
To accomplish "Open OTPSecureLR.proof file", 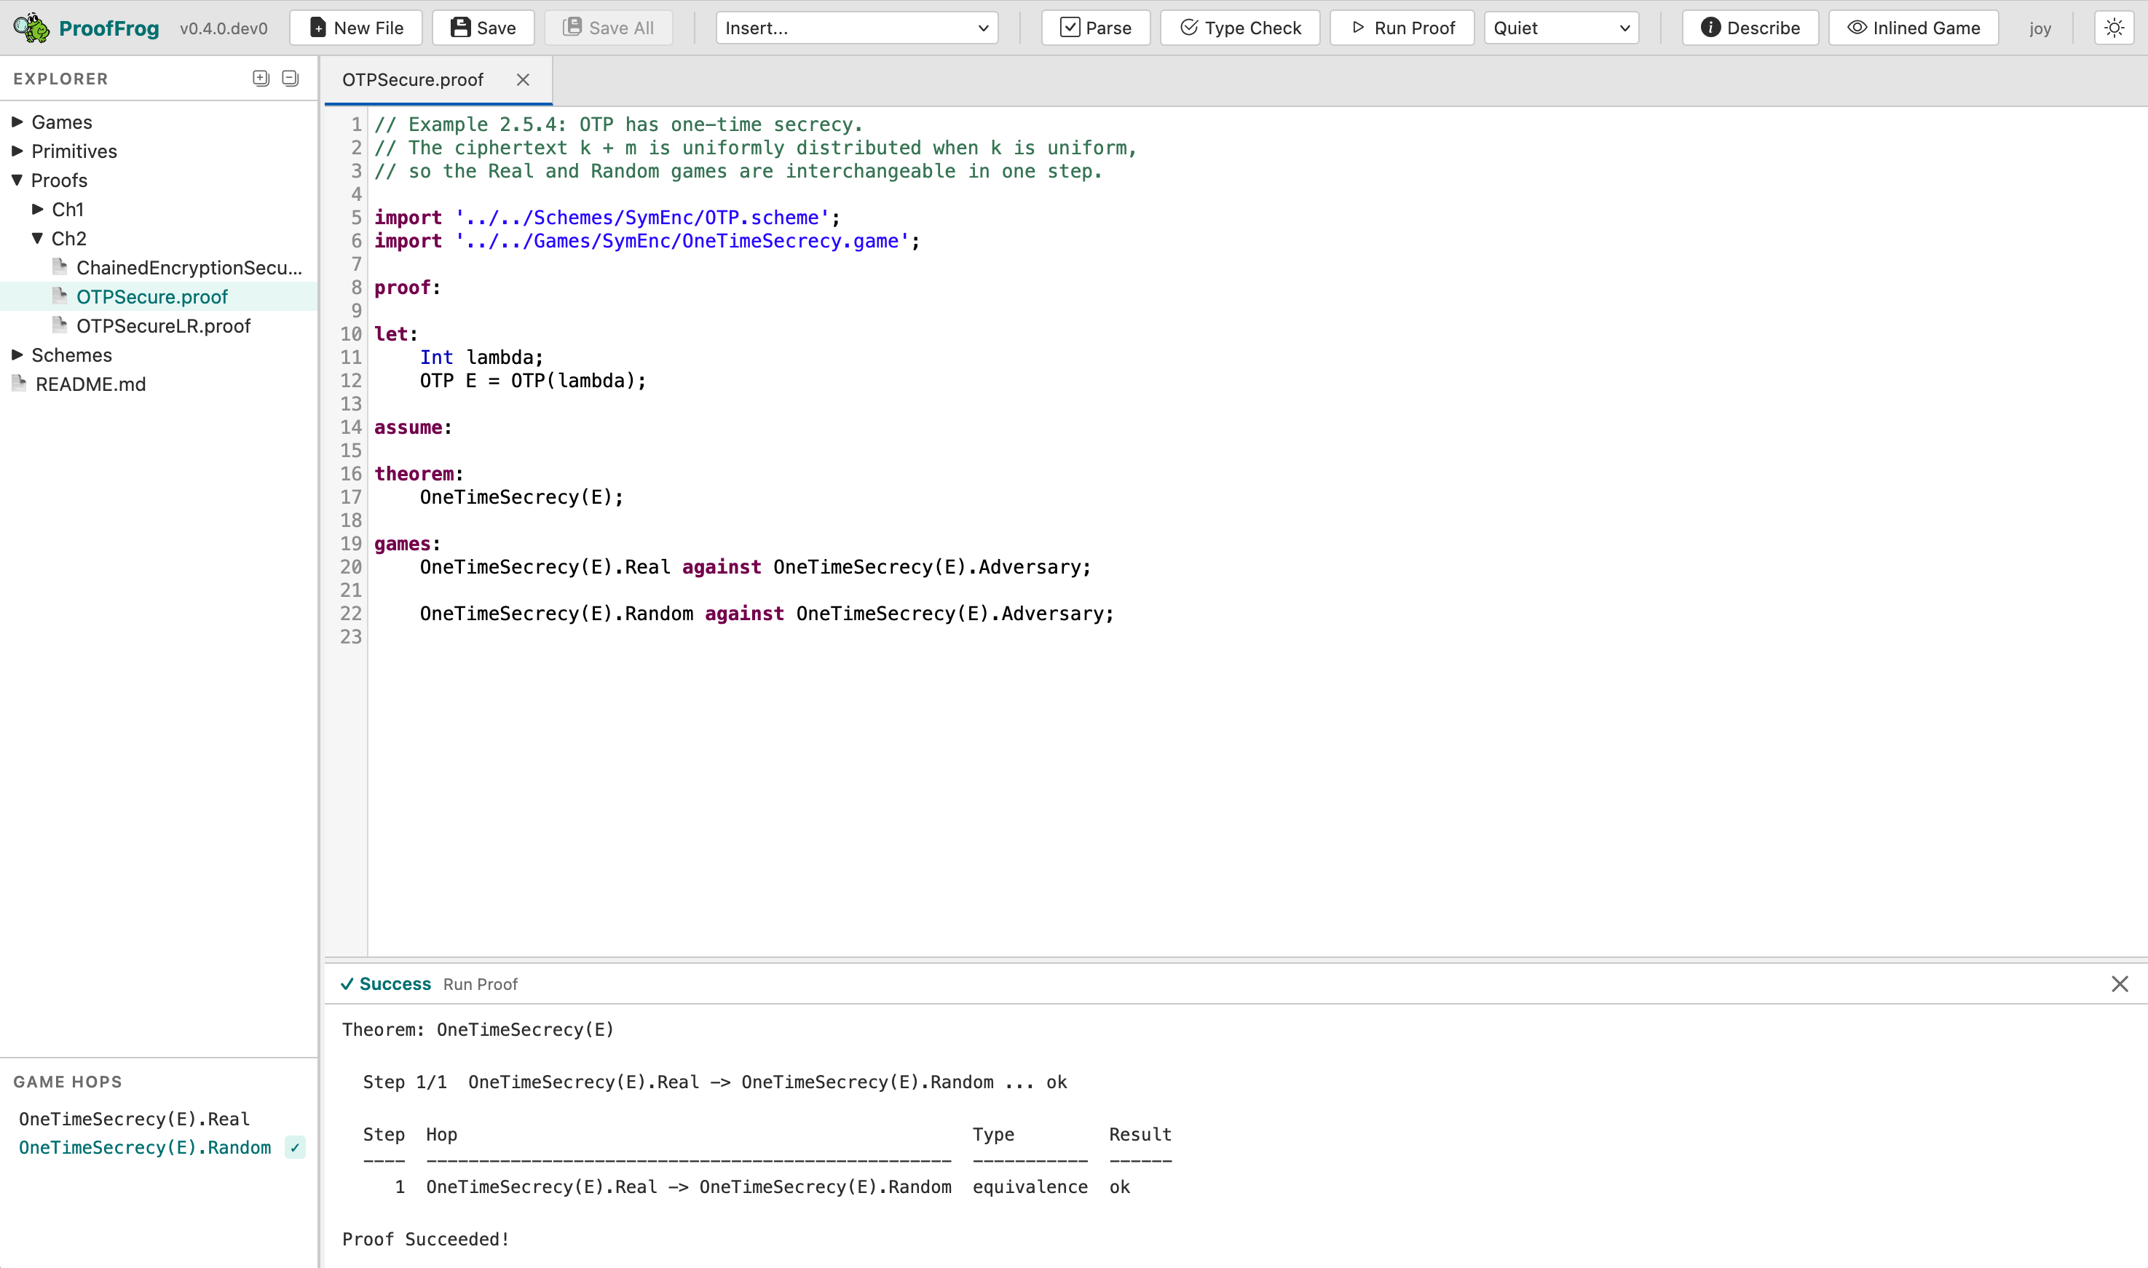I will point(162,325).
